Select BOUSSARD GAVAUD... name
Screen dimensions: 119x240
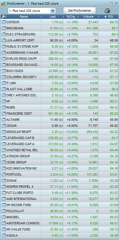click(23, 65)
